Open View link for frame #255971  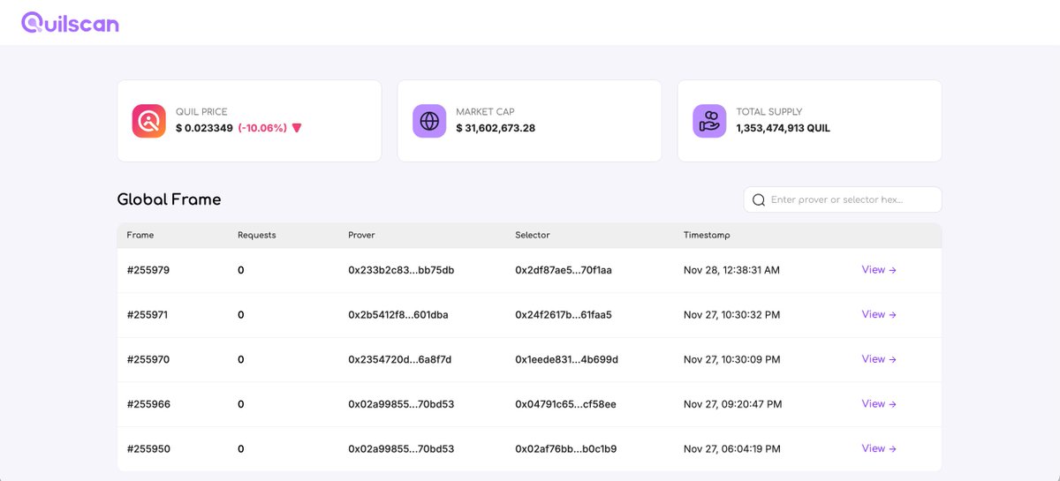pyautogui.click(x=879, y=314)
